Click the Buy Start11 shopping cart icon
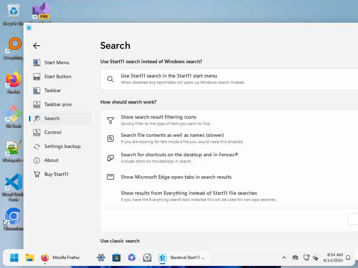358x268 pixels. click(x=36, y=174)
